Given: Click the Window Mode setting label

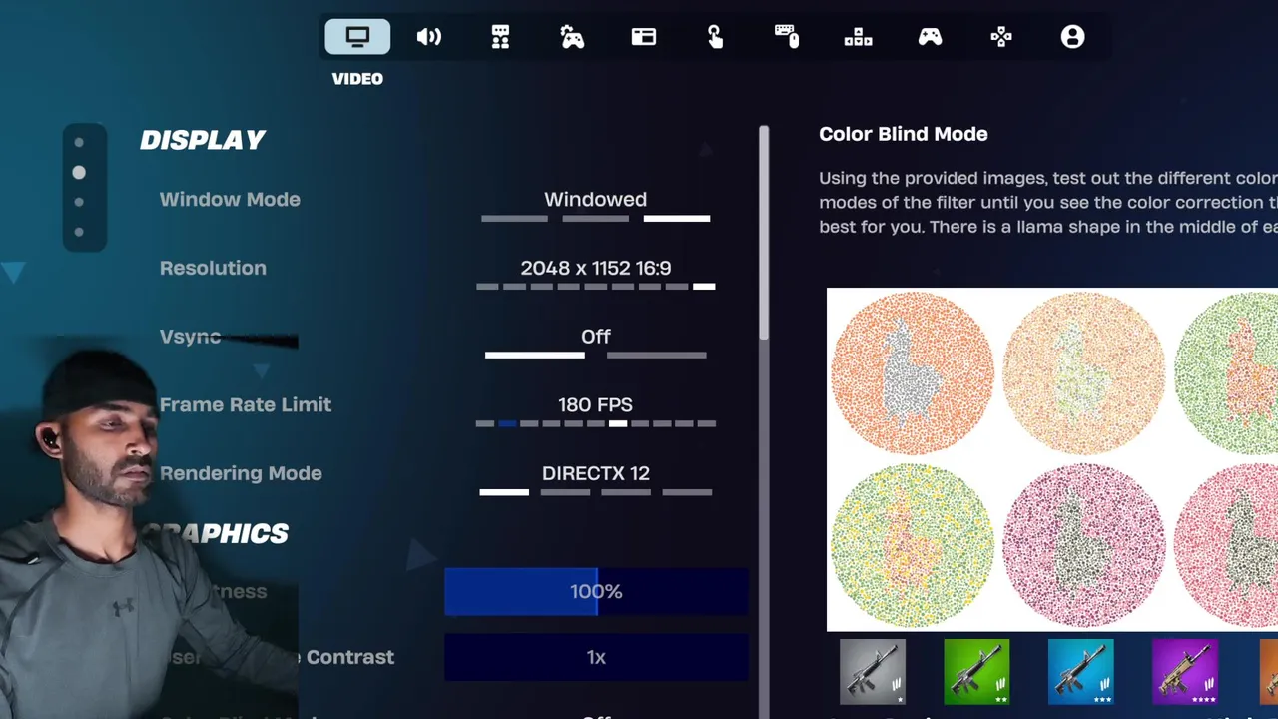Looking at the screenshot, I should (x=230, y=200).
